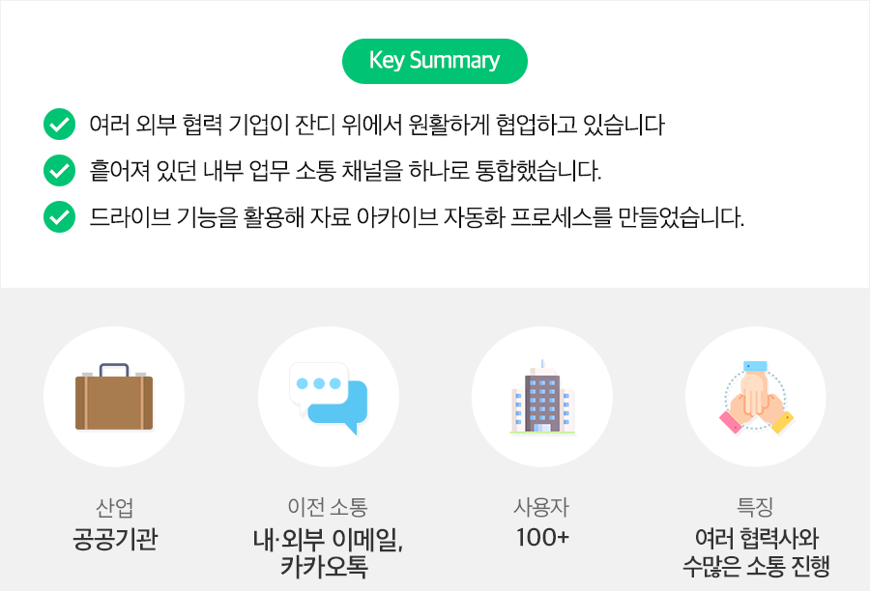870x591 pixels.
Task: Click the 100+ users value
Action: [x=542, y=538]
